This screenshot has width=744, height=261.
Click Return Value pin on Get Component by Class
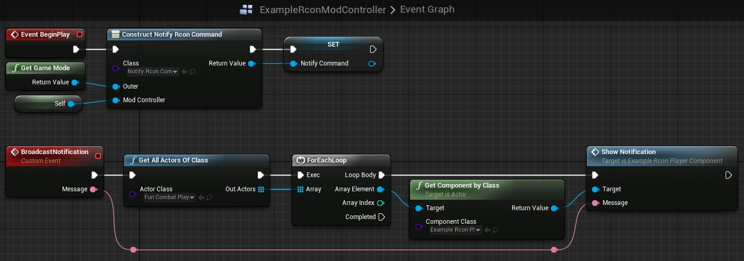point(554,208)
